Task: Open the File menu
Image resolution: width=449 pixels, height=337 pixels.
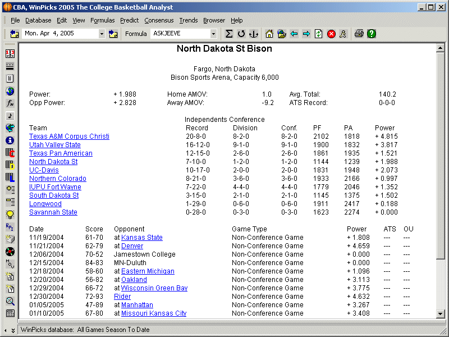Action: [x=15, y=20]
